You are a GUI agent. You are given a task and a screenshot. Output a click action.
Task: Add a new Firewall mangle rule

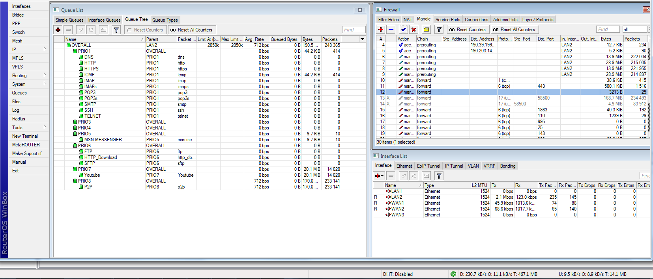[381, 30]
